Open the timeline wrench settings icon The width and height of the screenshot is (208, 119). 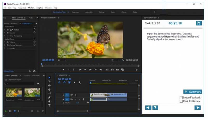[80, 83]
